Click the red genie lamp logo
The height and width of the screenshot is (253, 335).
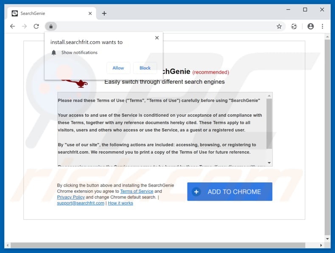pyautogui.click(x=75, y=83)
